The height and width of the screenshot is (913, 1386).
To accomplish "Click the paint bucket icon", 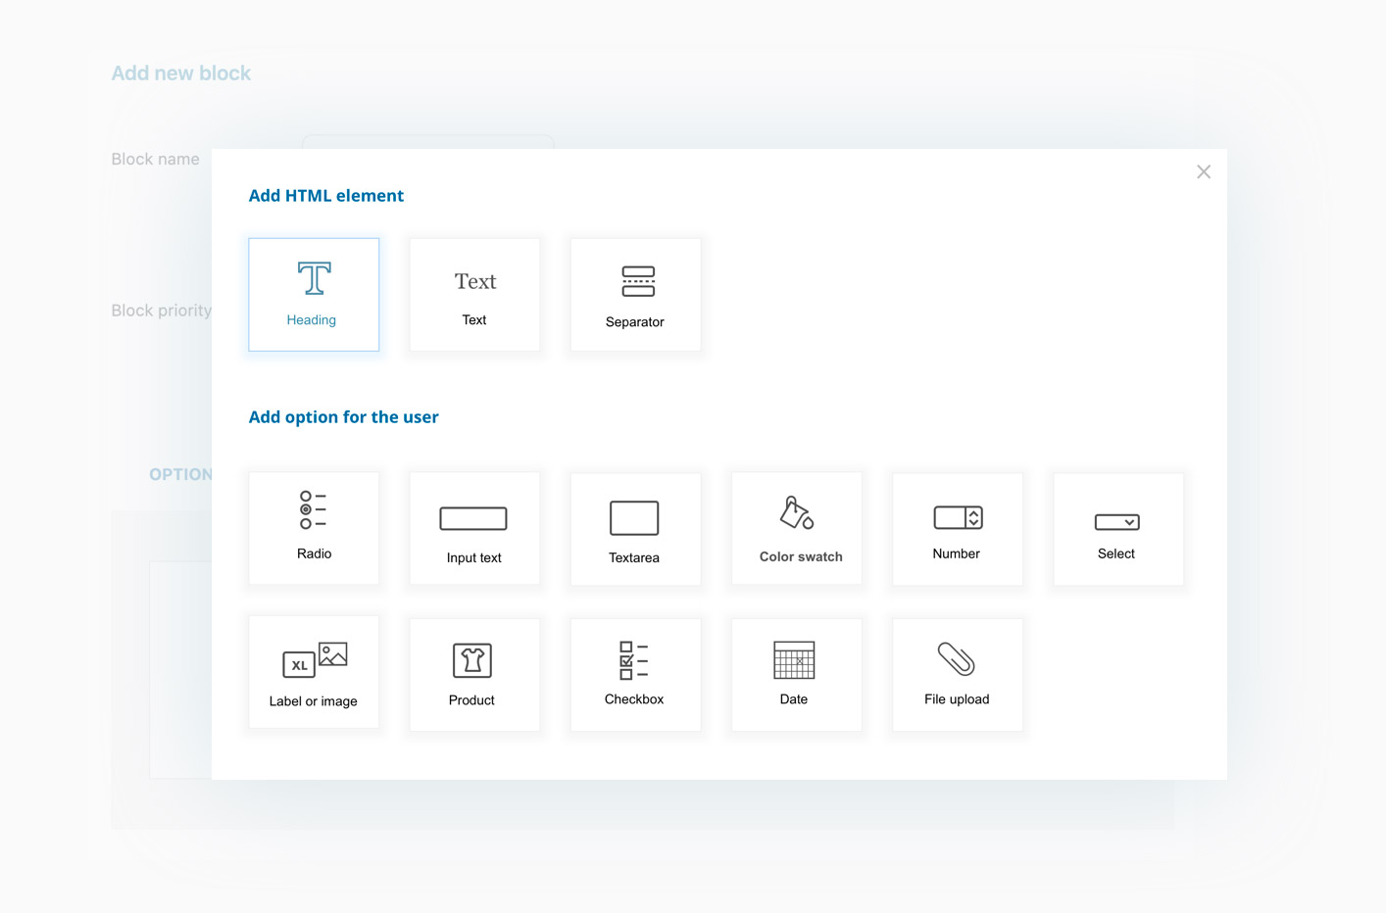I will pos(796,512).
